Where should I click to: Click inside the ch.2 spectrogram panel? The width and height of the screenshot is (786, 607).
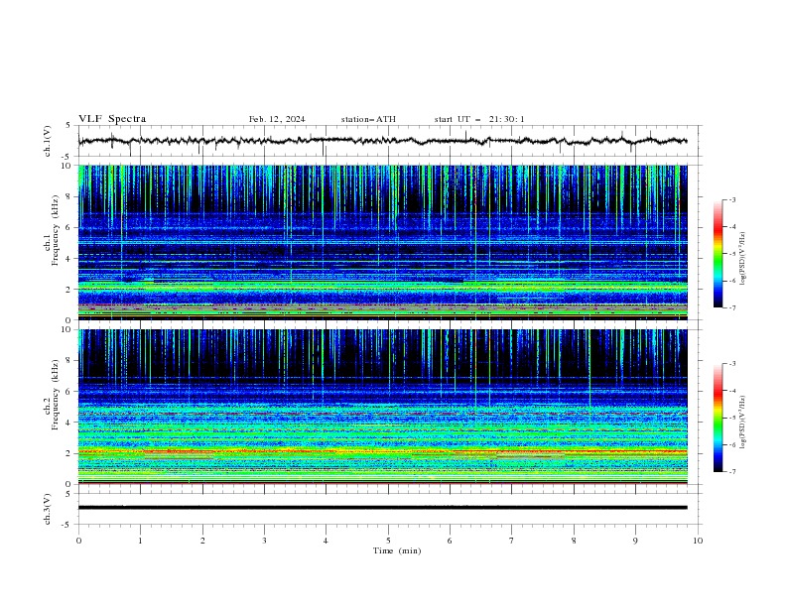[x=382, y=407]
